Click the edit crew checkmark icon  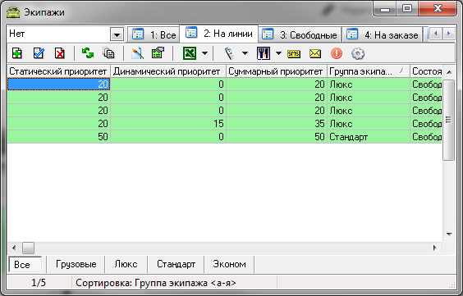point(39,53)
